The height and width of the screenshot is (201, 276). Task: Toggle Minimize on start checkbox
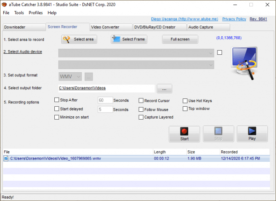pos(57,117)
